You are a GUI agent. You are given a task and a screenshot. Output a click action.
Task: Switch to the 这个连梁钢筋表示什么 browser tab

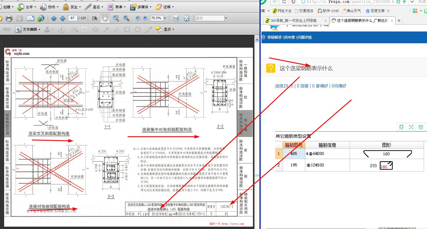click(x=362, y=21)
